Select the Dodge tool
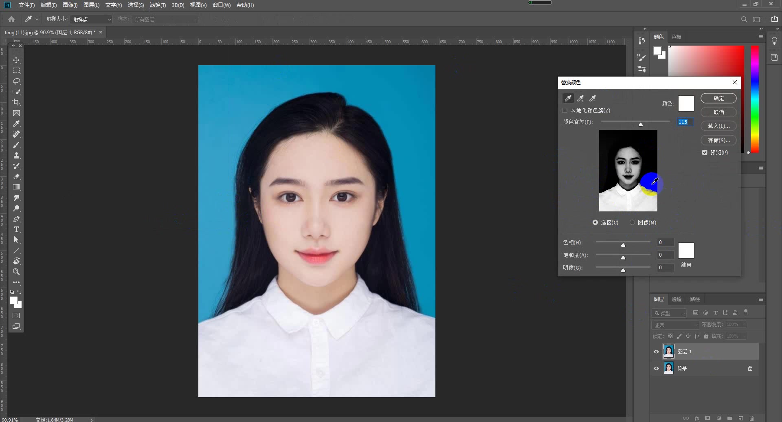 pos(16,208)
